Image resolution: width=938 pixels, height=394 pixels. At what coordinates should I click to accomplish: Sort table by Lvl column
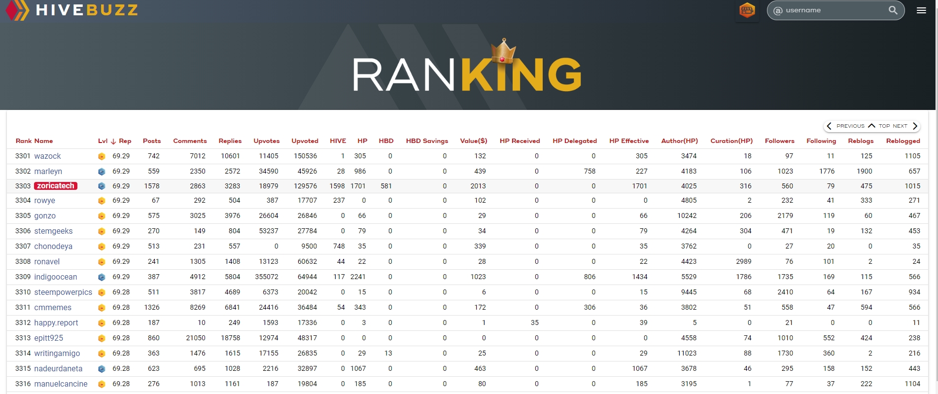pos(103,141)
